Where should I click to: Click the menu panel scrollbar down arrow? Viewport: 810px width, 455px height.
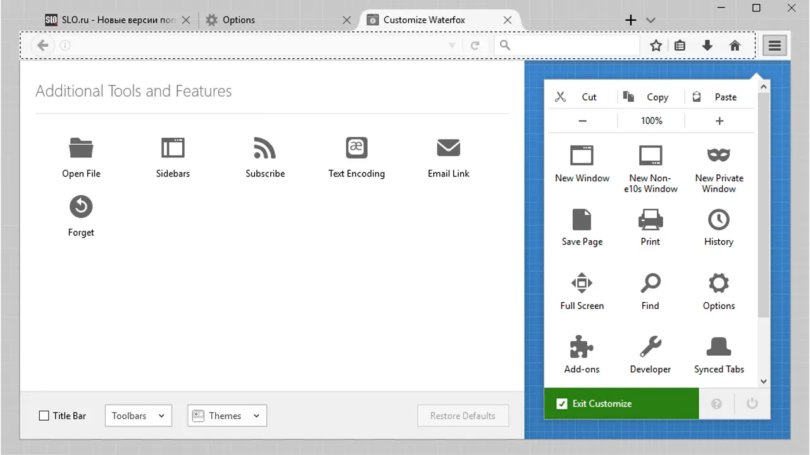(x=763, y=381)
